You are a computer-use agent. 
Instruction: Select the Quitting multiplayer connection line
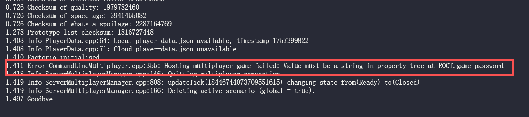click(x=144, y=74)
